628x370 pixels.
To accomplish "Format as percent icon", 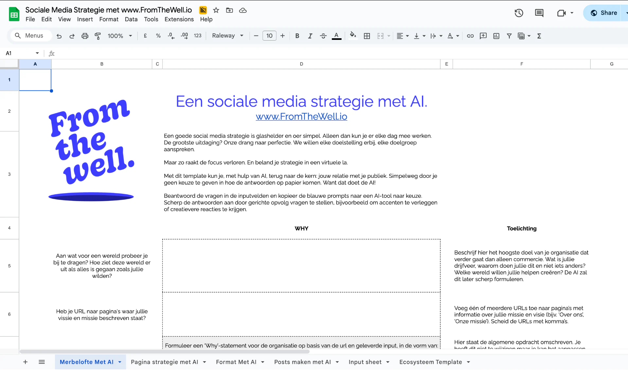I will 158,36.
